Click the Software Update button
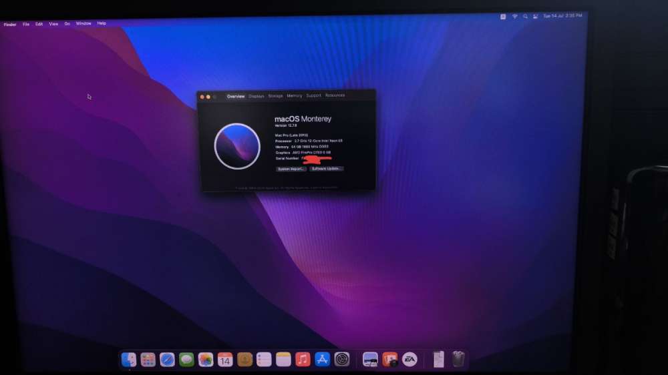The height and width of the screenshot is (375, 668). pyautogui.click(x=327, y=169)
